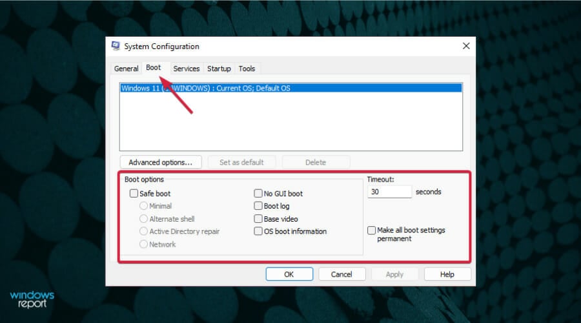581x323 pixels.
Task: Enable Base video checkbox
Action: [258, 219]
